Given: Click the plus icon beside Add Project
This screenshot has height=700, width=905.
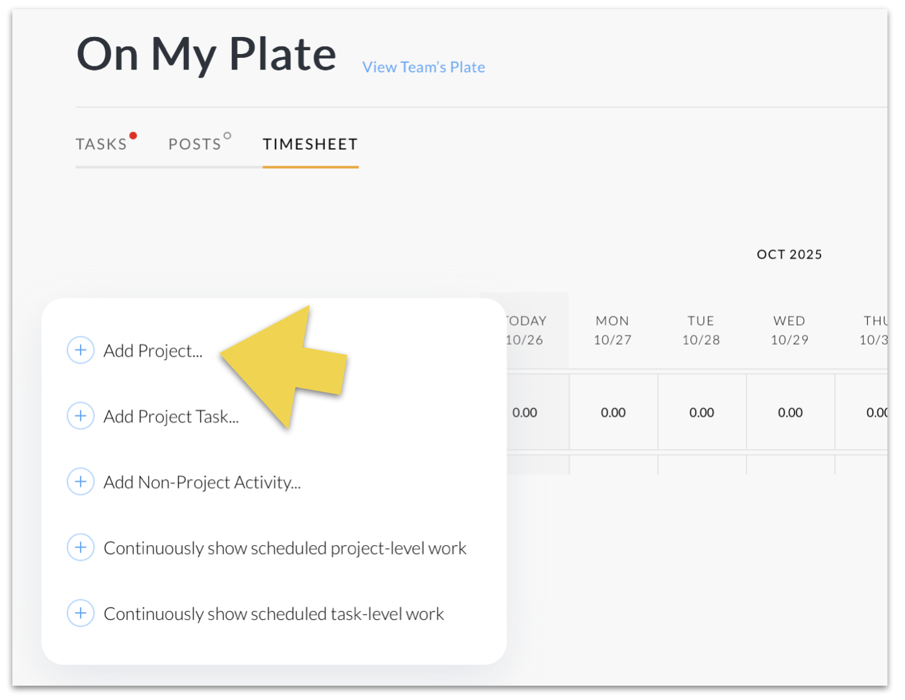Looking at the screenshot, I should point(81,350).
